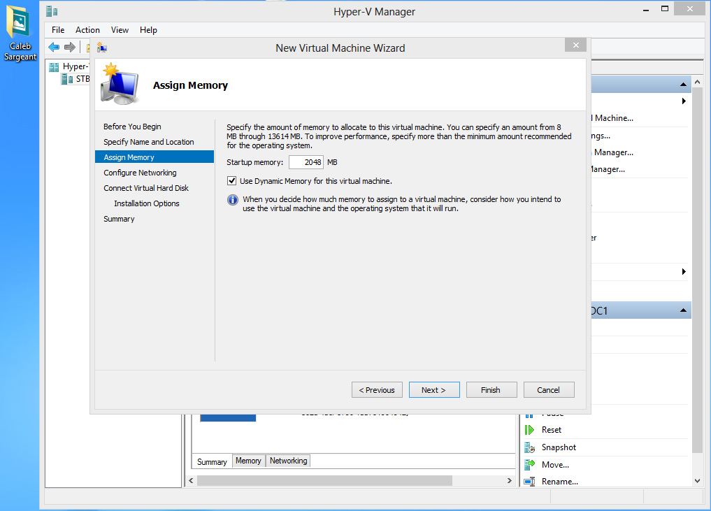Click the Actions pane vertical scrollbar thumb

pyautogui.click(x=698, y=271)
